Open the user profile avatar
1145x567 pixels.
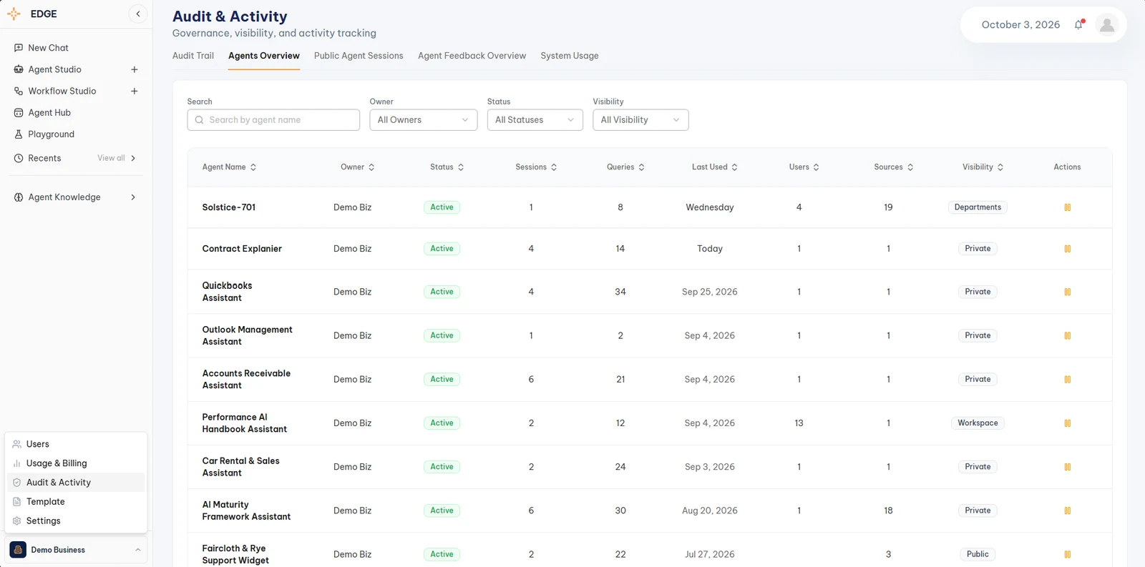pos(1107,25)
